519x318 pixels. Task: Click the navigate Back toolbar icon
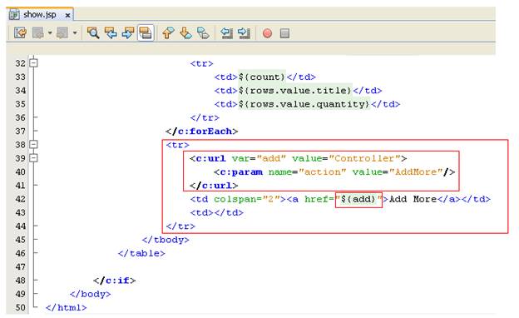38,32
